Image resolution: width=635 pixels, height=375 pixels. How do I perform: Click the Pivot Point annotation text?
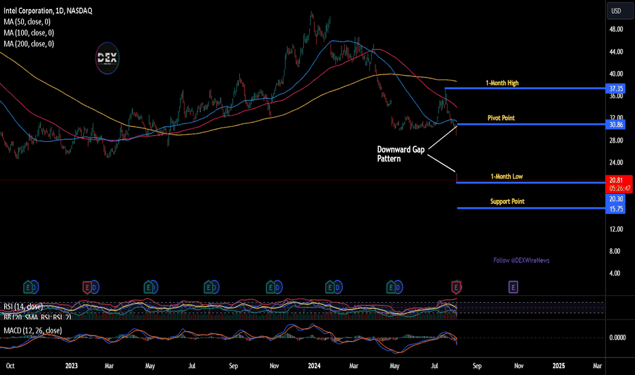point(501,118)
